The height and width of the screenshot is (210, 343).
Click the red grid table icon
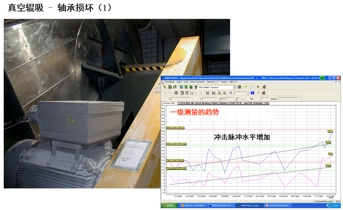176,93
